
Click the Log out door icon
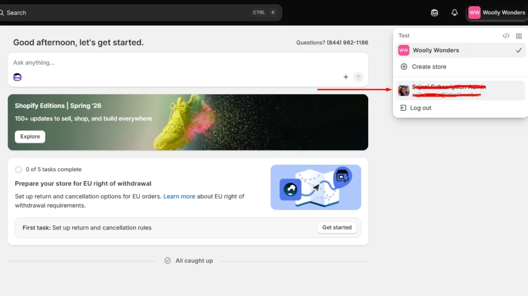pos(403,108)
